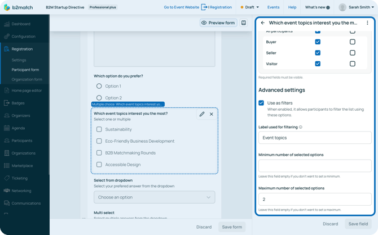Open the three-dot menu in field panel

click(x=367, y=23)
